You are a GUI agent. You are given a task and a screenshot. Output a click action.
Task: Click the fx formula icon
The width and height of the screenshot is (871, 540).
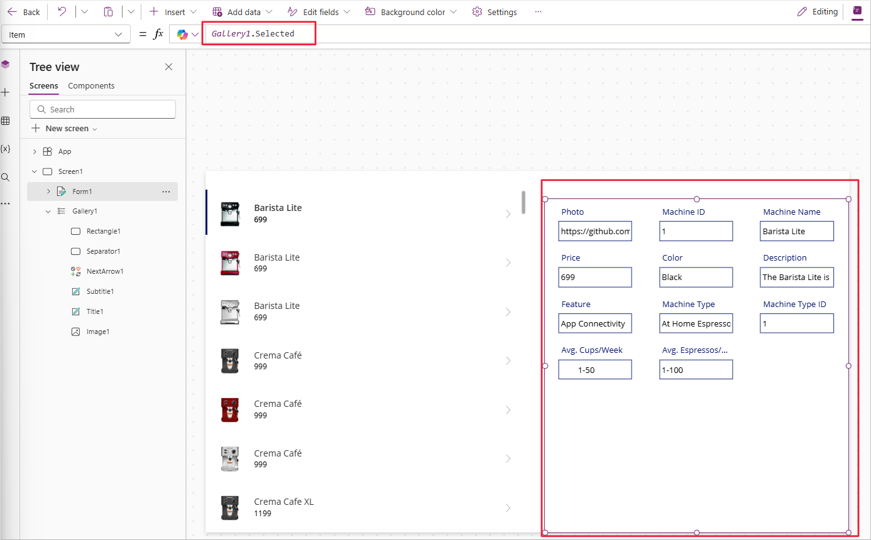point(158,34)
